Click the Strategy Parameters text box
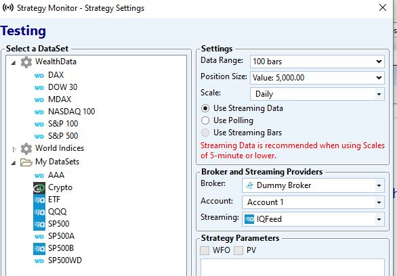The image size is (397, 276). (293, 267)
